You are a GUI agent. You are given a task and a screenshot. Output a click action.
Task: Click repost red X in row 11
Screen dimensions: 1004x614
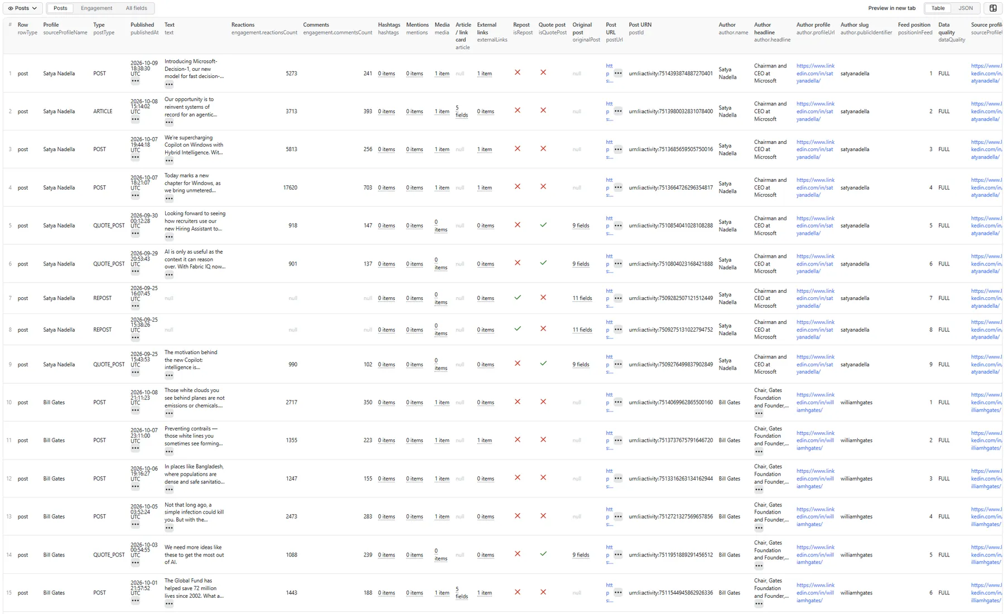[518, 440]
